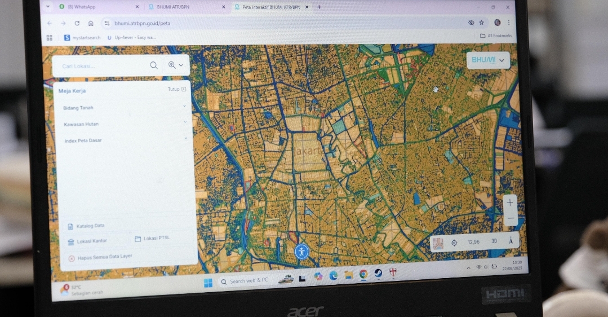Open the BHUMI dropdown menu
This screenshot has height=317, width=608.
tap(488, 60)
